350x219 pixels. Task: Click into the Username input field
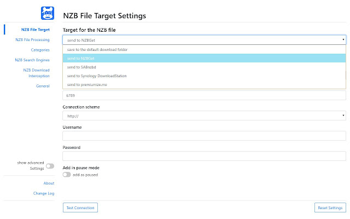(204, 136)
